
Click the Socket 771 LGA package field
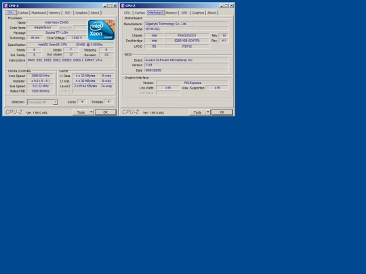(57, 32)
